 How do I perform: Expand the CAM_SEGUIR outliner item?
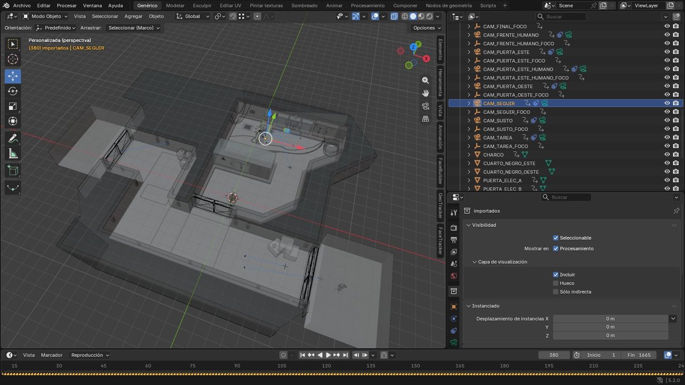click(x=469, y=103)
